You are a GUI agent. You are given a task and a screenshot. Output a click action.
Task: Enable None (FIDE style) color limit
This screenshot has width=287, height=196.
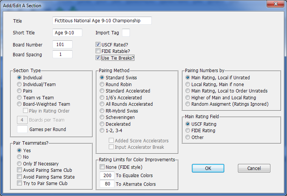pyautogui.click(x=102, y=167)
